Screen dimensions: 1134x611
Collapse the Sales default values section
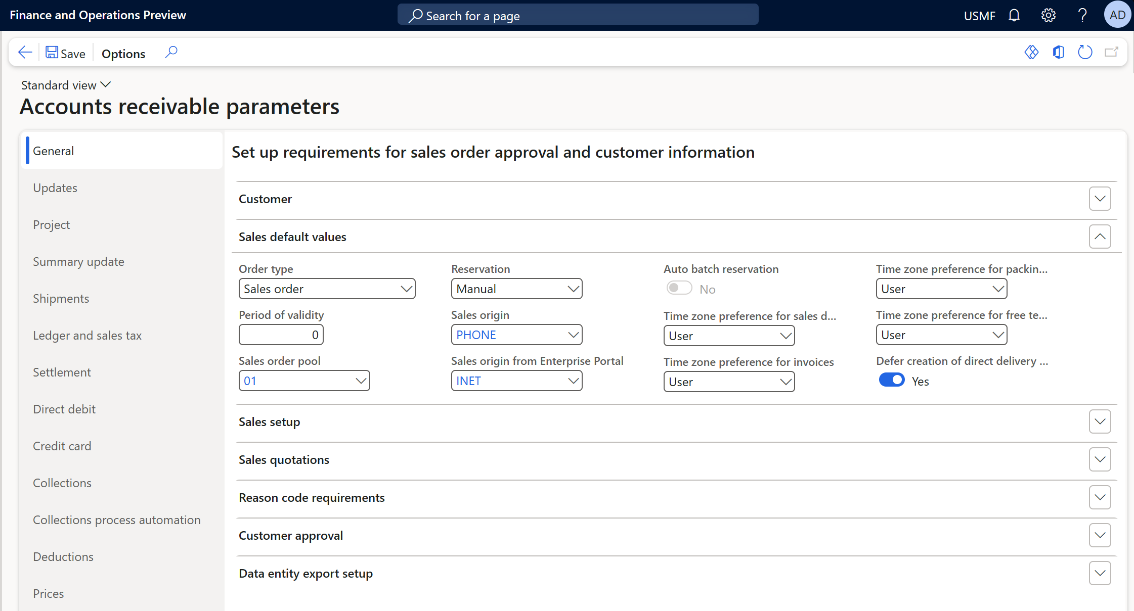tap(1100, 237)
